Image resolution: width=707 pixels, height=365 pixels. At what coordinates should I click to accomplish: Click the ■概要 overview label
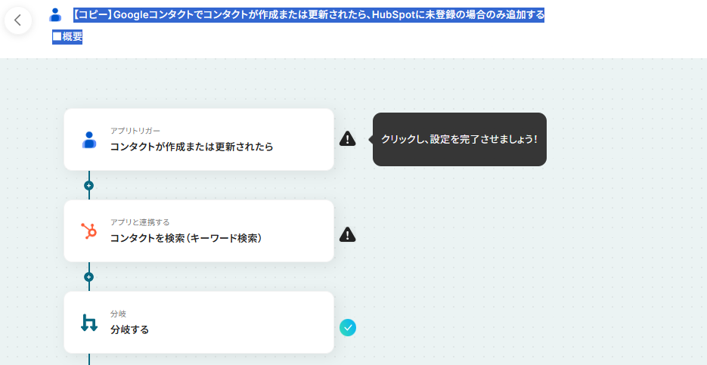pos(67,37)
